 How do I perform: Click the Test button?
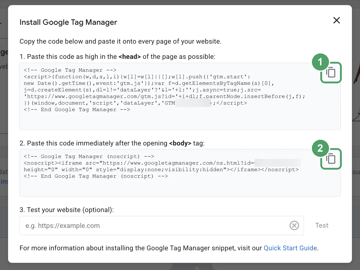pos(322,225)
